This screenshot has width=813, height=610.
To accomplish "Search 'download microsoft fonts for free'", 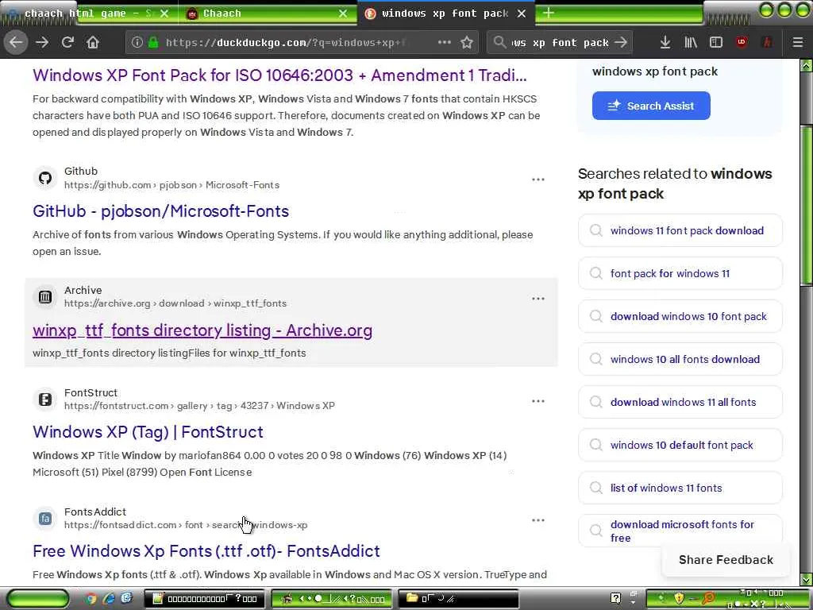I will tap(680, 531).
